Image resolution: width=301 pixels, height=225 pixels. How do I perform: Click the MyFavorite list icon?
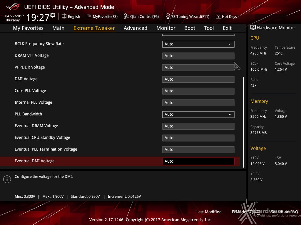coord(89,16)
